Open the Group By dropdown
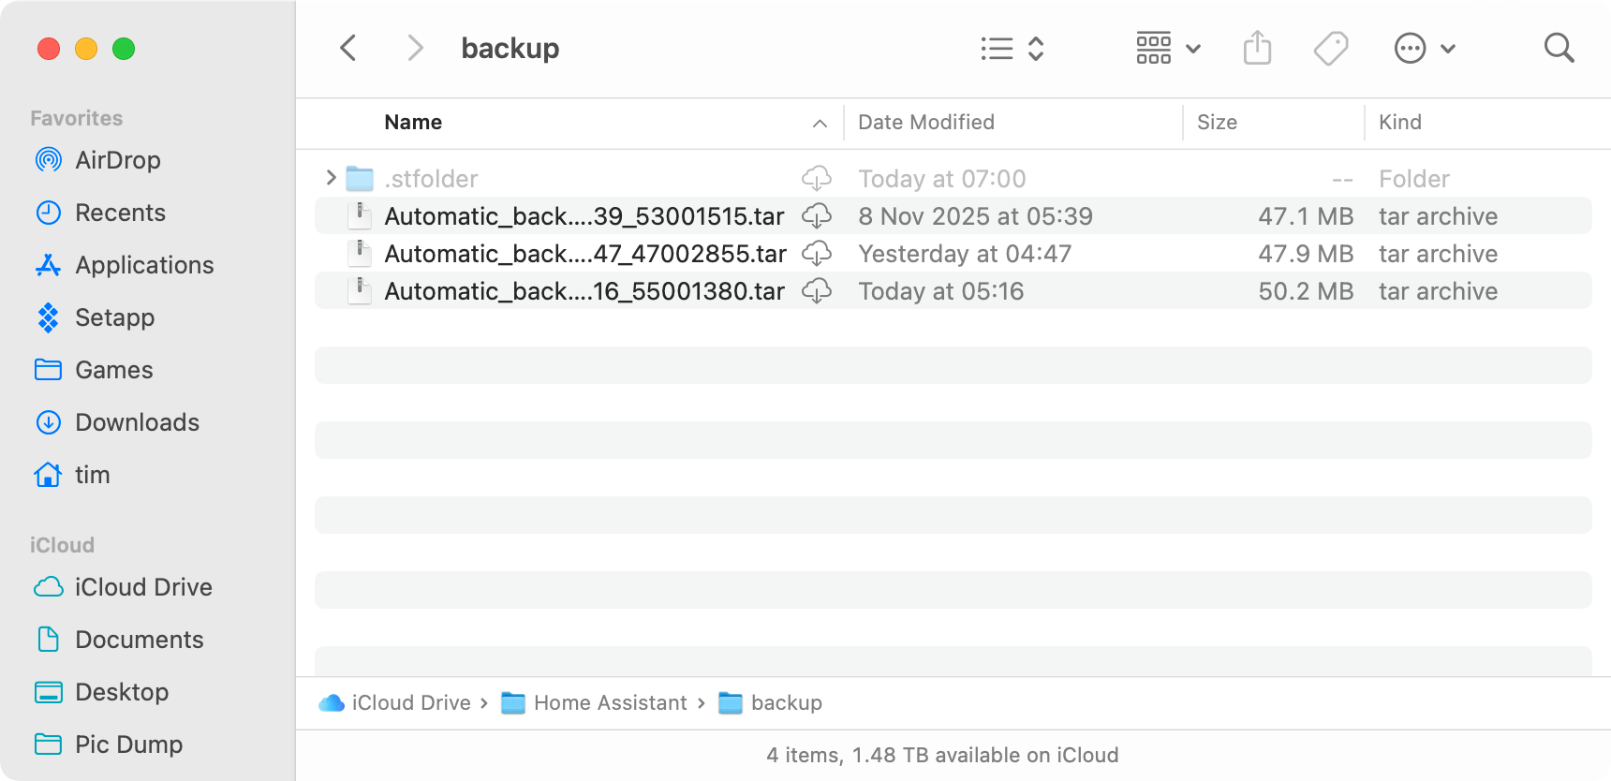1611x781 pixels. coord(1168,48)
